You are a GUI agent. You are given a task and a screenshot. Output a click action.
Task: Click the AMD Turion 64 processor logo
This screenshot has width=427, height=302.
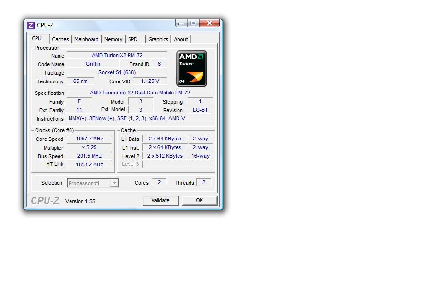[x=191, y=69]
